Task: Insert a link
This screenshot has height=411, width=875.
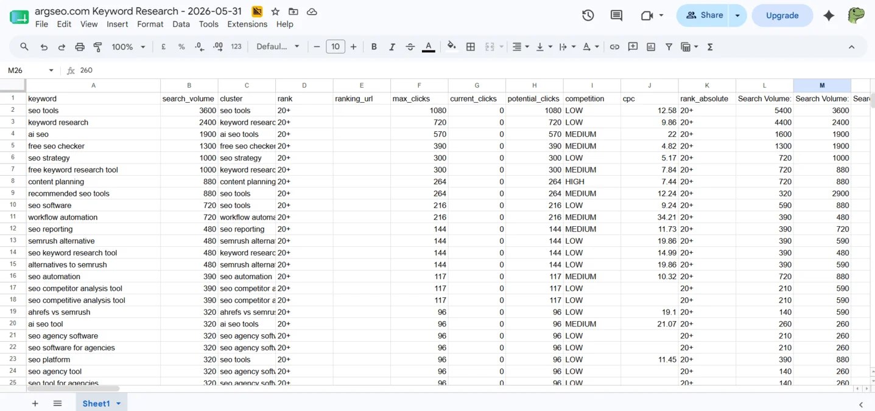Action: [x=614, y=47]
